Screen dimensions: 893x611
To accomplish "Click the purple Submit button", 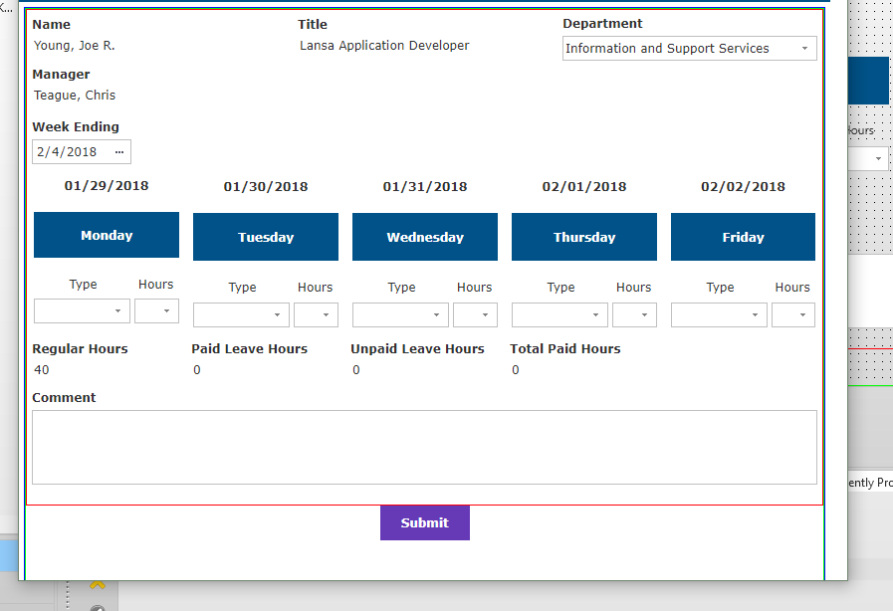I will coord(425,522).
